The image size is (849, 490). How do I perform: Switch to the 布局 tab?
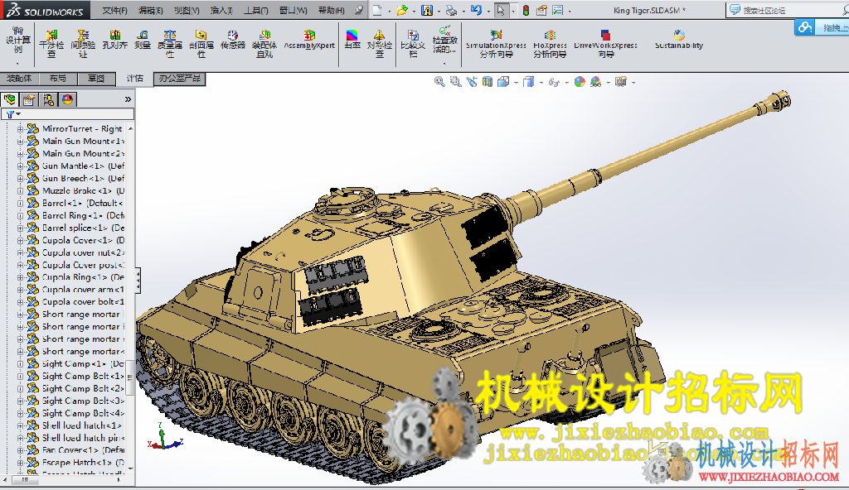[57, 79]
